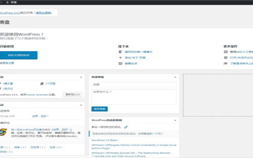The width and height of the screenshot is (253, 158).
Task: Filter comments by 回收站 (0)
Action: click(x=6, y=152)
